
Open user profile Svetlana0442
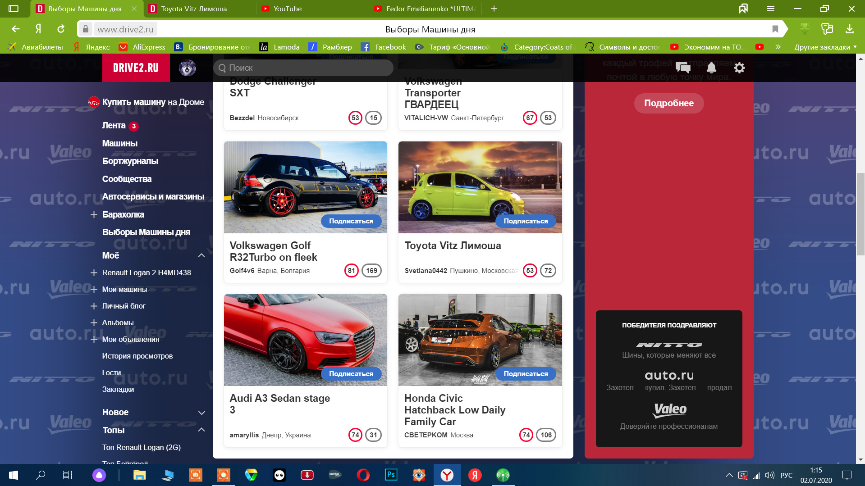click(426, 271)
